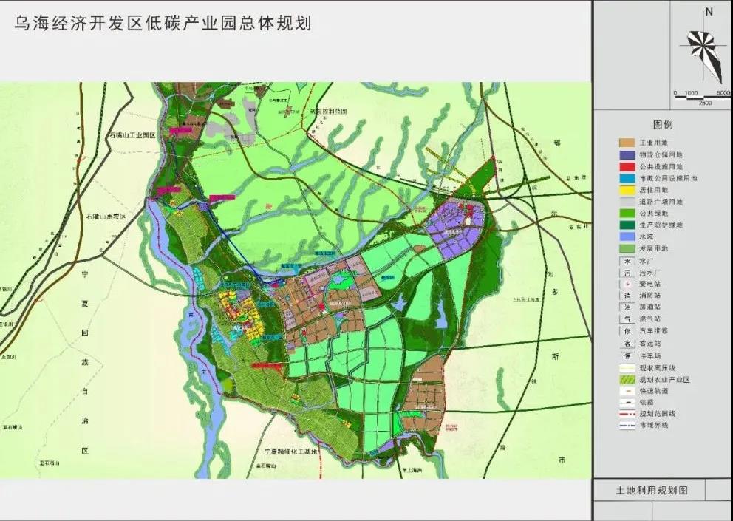733x521 pixels.
Task: Click the 水厂 (water plant) legend icon
Action: (x=627, y=262)
